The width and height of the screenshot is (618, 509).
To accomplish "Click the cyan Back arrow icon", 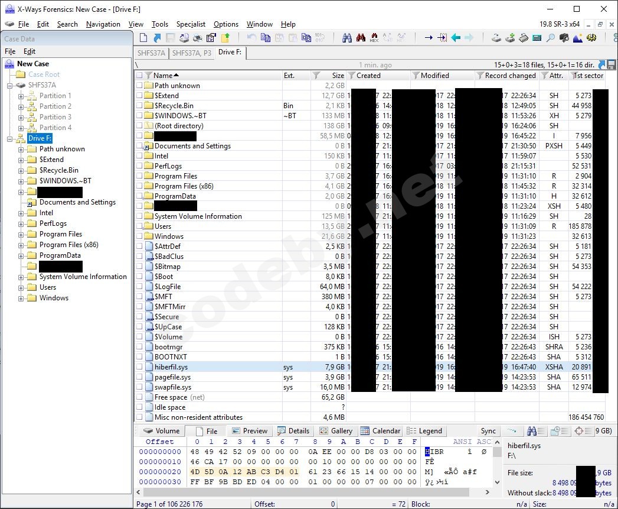I will tap(456, 38).
